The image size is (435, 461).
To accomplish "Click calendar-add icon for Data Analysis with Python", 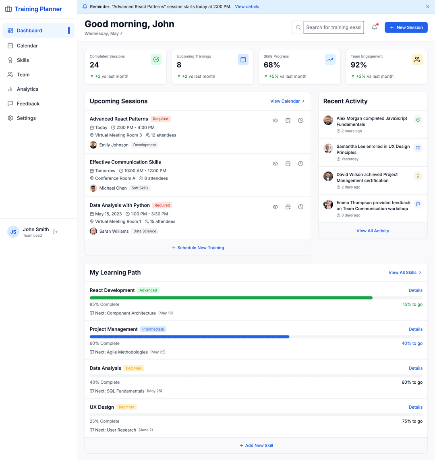I will (288, 207).
